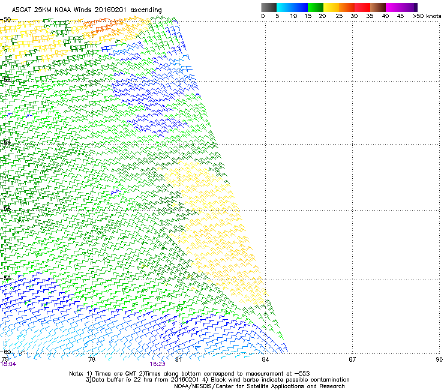Click the '-58' latitude axis label
Image resolution: width=444 pixels, height=390 pixels.
[x=5, y=278]
